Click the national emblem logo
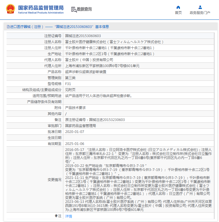This screenshot has width=219, height=222. 11,9
